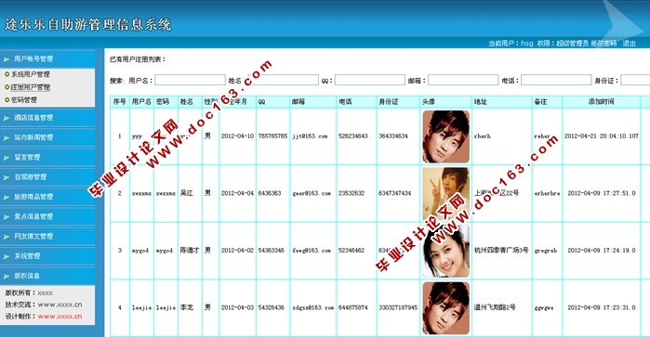
Task: Click phone number 526234643
Action: point(353,136)
